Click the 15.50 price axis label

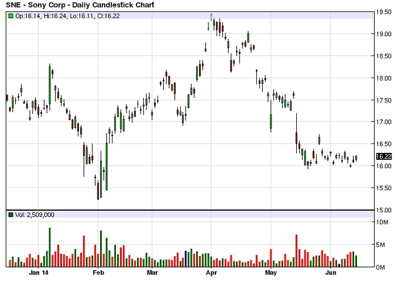pyautogui.click(x=383, y=188)
